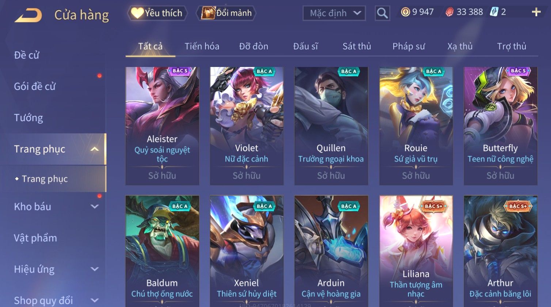This screenshot has height=307, width=551.
Task: Open the Mặc định sort dropdown
Action: pos(334,13)
